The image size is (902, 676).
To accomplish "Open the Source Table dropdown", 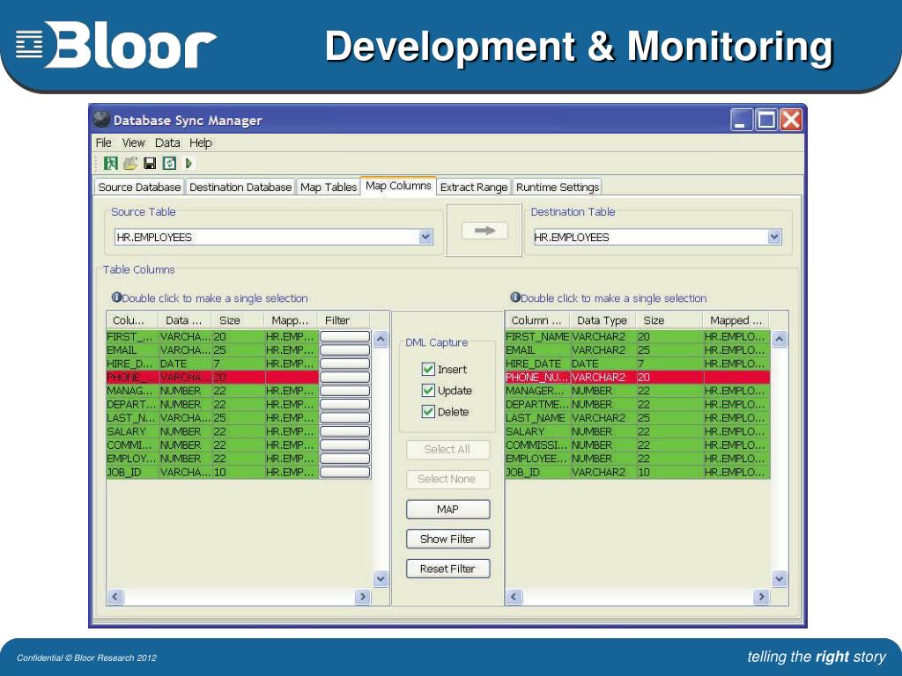I will coord(425,237).
